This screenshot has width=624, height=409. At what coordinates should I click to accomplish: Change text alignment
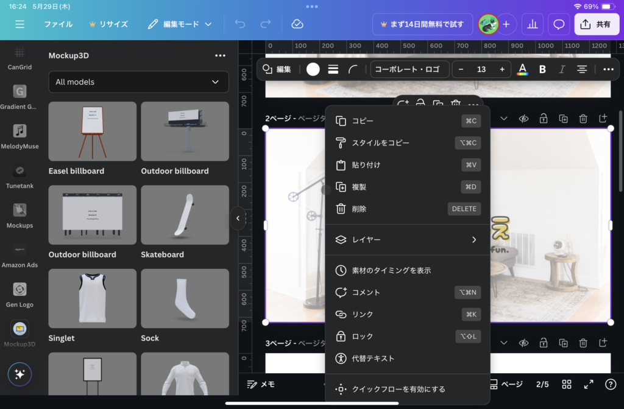coord(582,69)
